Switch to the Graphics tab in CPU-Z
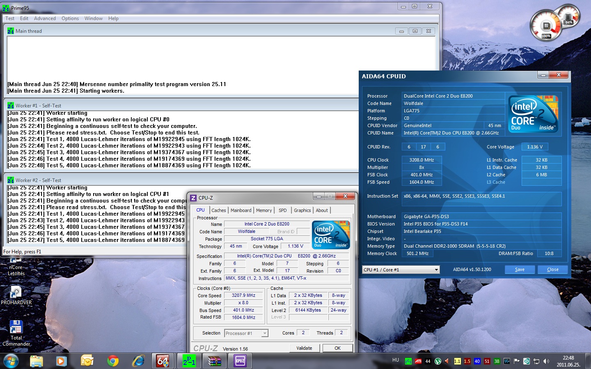This screenshot has height=369, width=591. point(302,210)
